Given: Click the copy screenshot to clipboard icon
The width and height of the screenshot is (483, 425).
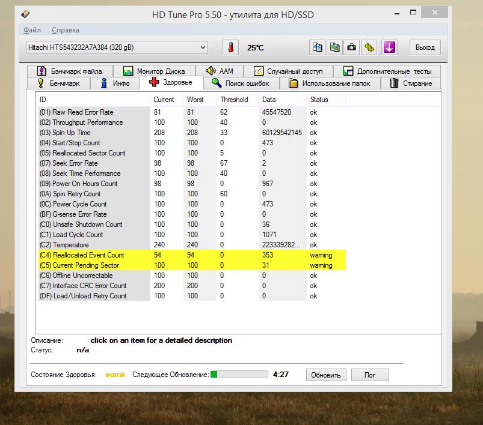Looking at the screenshot, I should (x=335, y=47).
